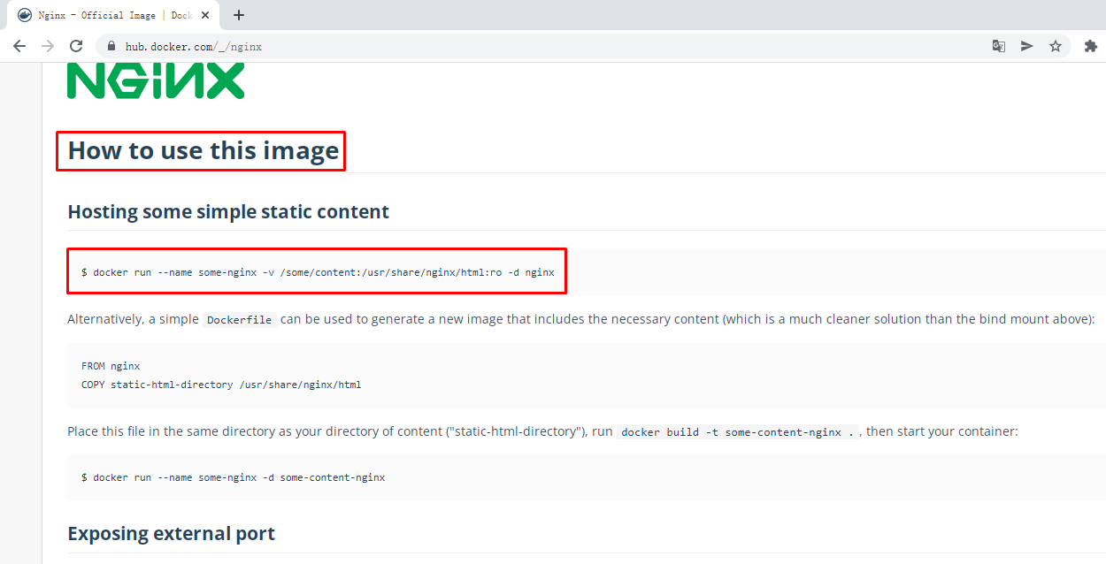Image resolution: width=1106 pixels, height=564 pixels.
Task: Open the Extensions puzzle icon
Action: (x=1090, y=46)
